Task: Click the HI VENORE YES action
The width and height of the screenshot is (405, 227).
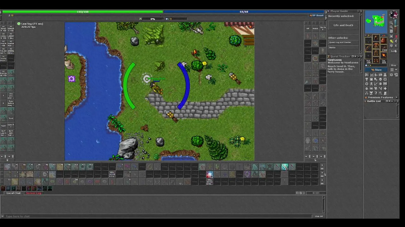Action: 11,28
